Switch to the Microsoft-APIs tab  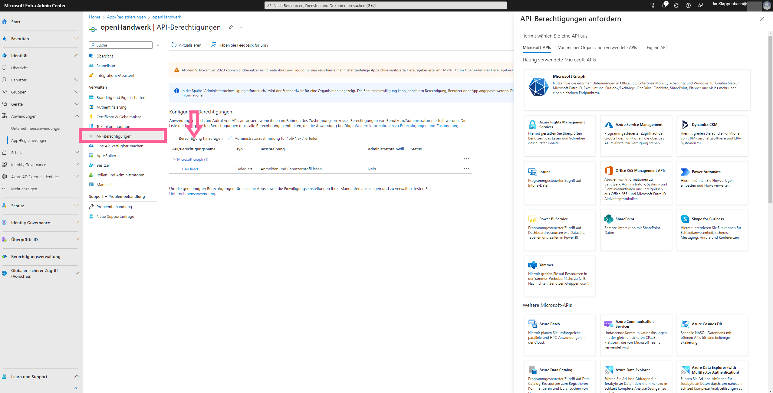coord(537,47)
